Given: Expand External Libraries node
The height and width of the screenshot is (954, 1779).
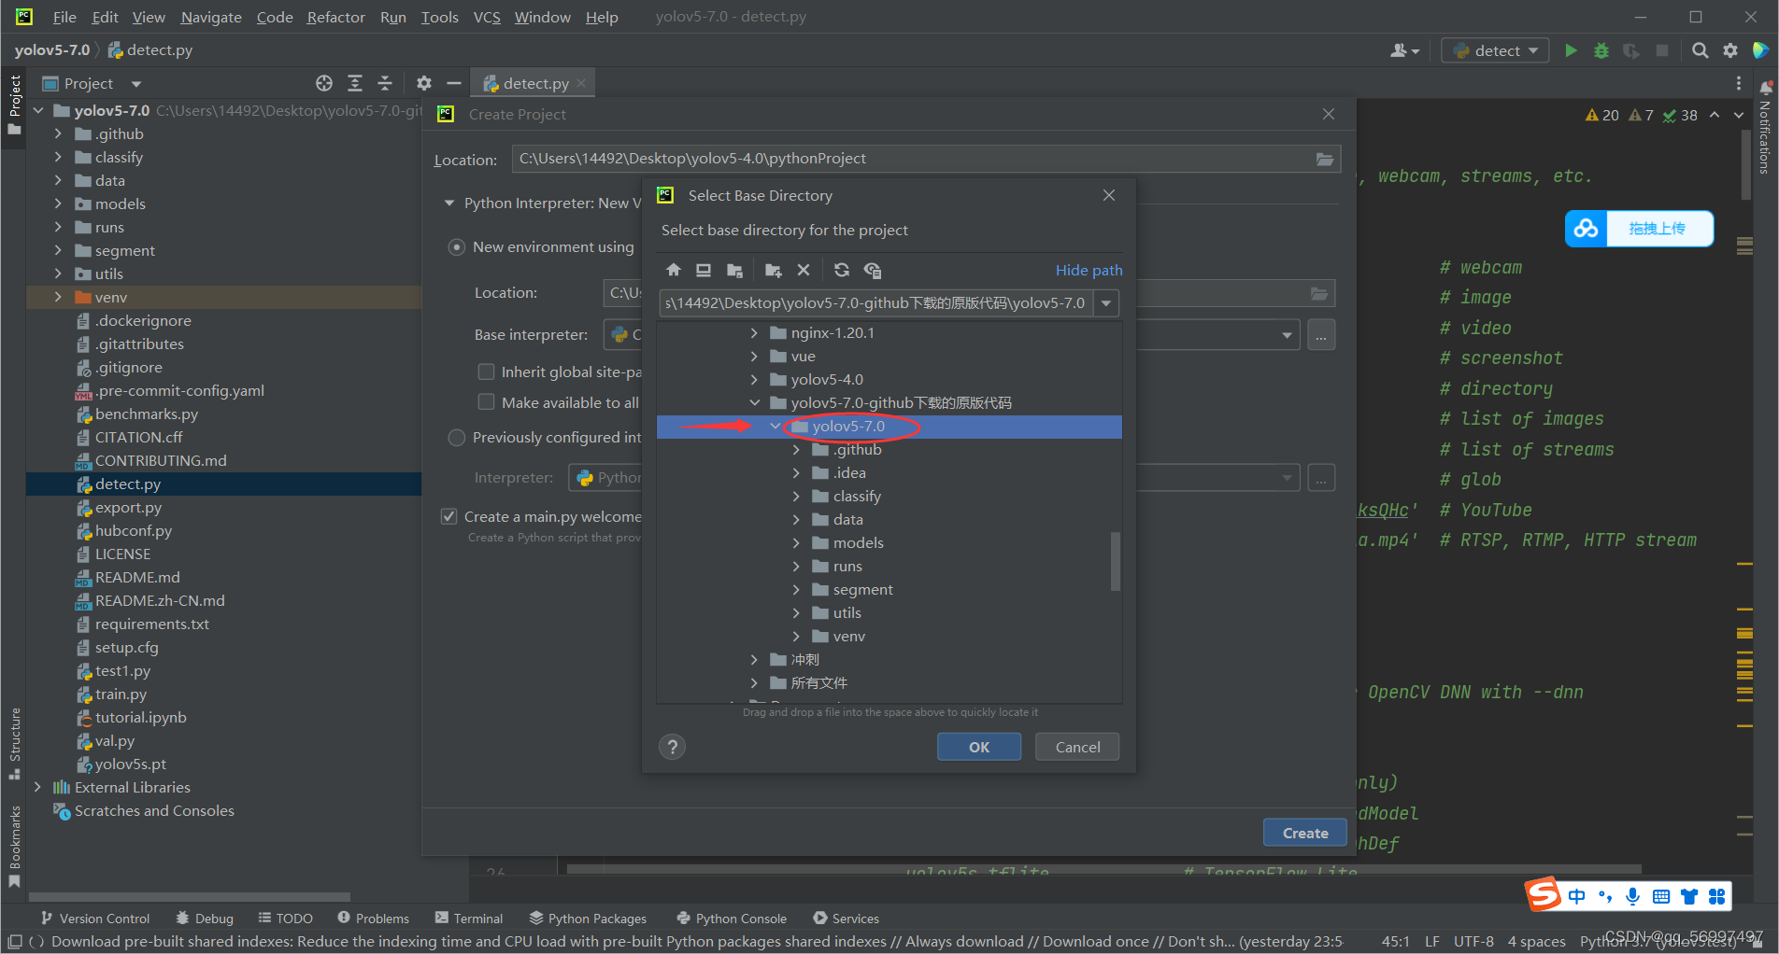Looking at the screenshot, I should click(x=37, y=788).
